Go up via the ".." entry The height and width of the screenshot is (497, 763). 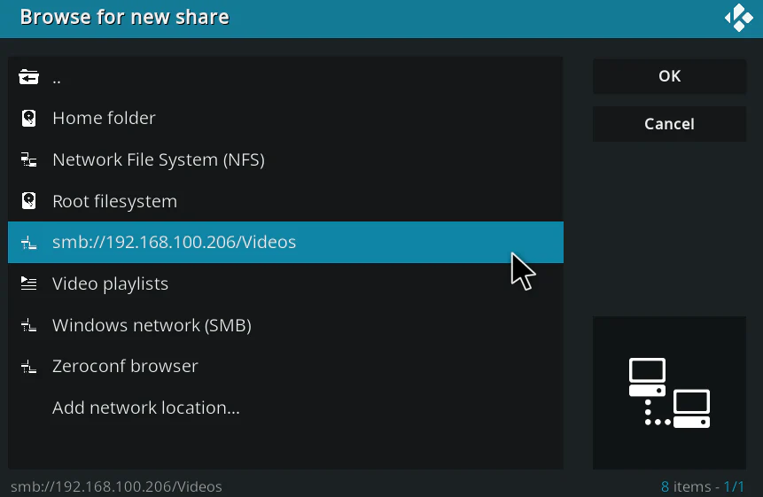coord(57,77)
